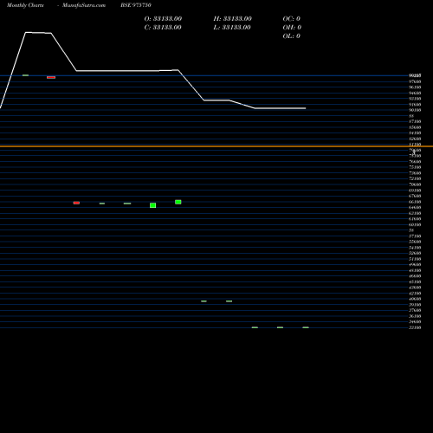Click the 'MunafaSutra.com' label in header
Viewport: 433px width, 433px height.
(x=84, y=5)
